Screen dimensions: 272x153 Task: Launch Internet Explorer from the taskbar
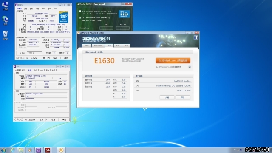click(x=13, y=150)
